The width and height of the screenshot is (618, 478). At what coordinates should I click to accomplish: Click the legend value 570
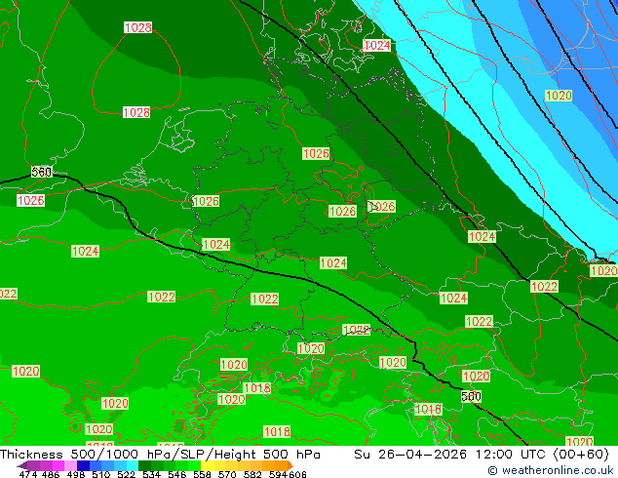[x=227, y=474]
